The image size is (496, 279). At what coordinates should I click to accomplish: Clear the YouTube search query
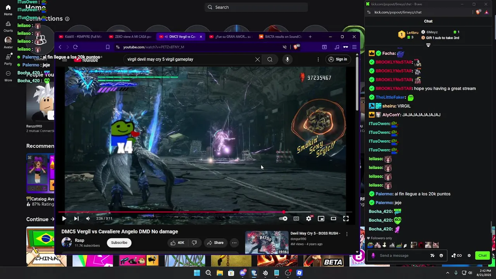(x=257, y=59)
